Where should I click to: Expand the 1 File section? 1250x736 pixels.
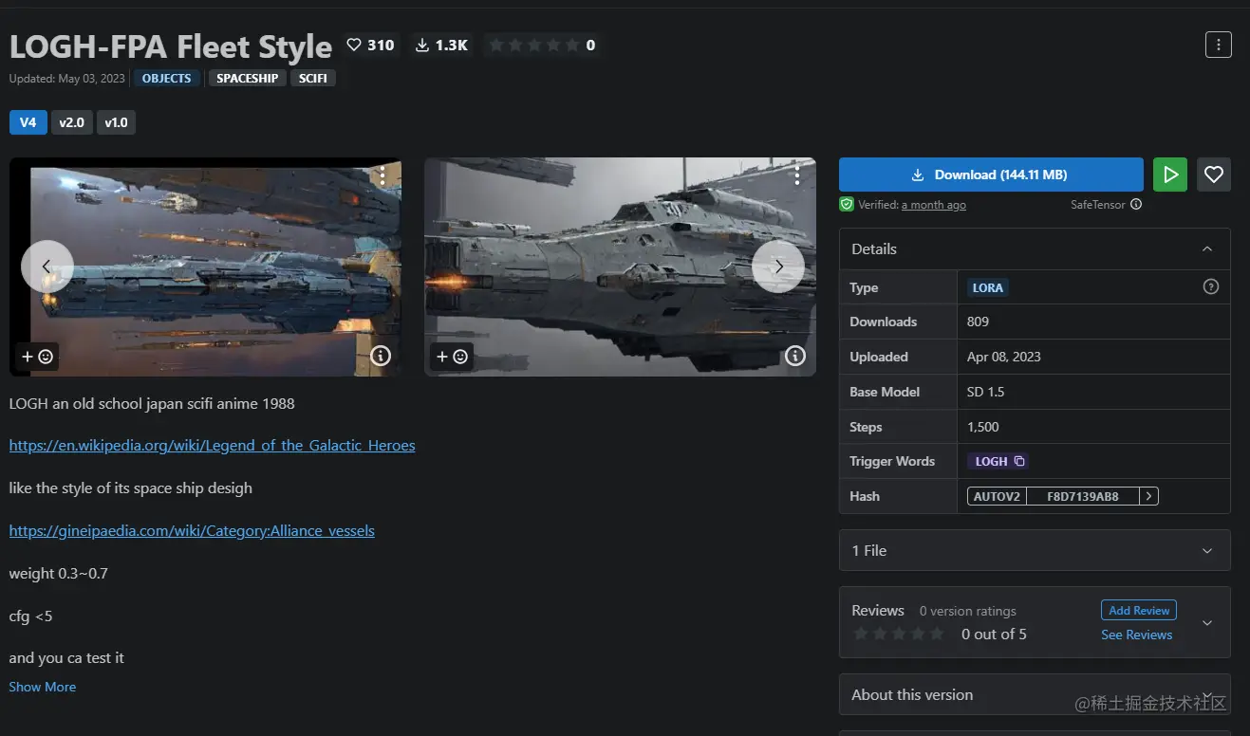[1035, 550]
